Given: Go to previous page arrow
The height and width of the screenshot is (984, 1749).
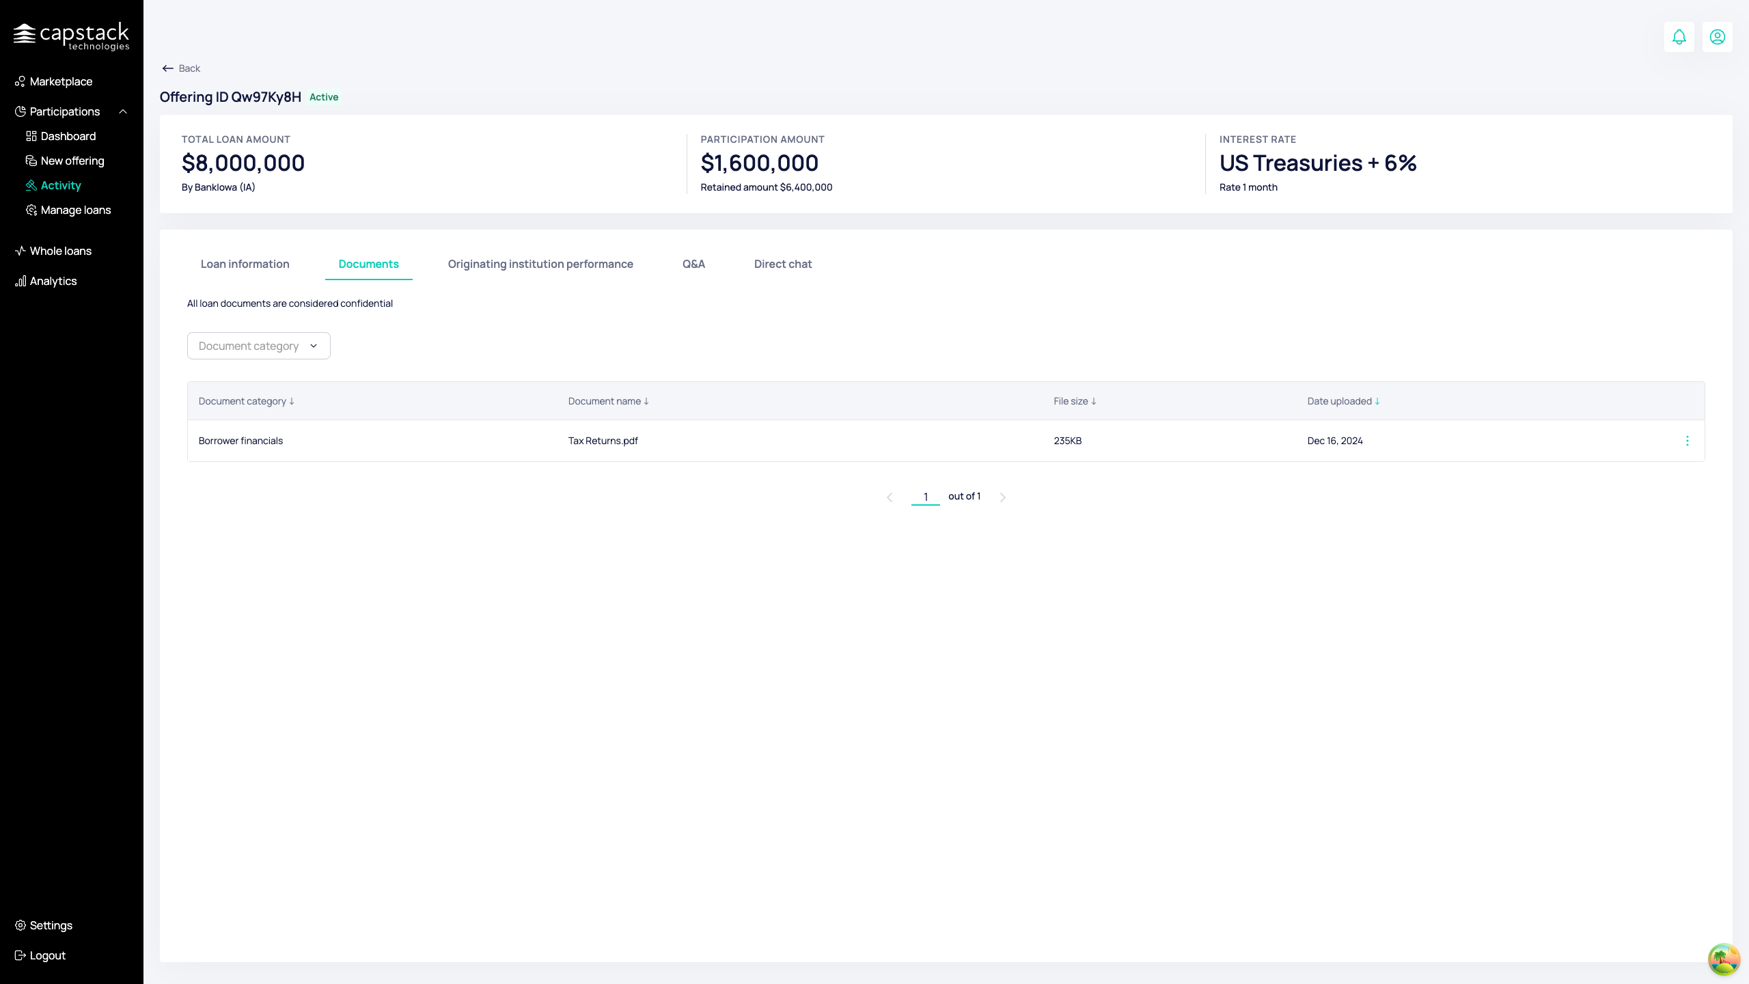Looking at the screenshot, I should 890,497.
